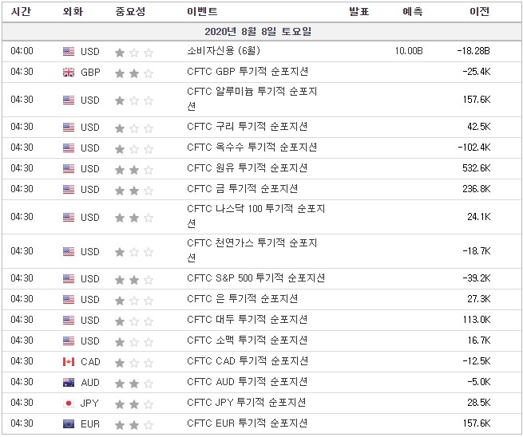Open CFTC 천연가스 투기적 순포지션 event
The height and width of the screenshot is (437, 523).
click(x=252, y=250)
